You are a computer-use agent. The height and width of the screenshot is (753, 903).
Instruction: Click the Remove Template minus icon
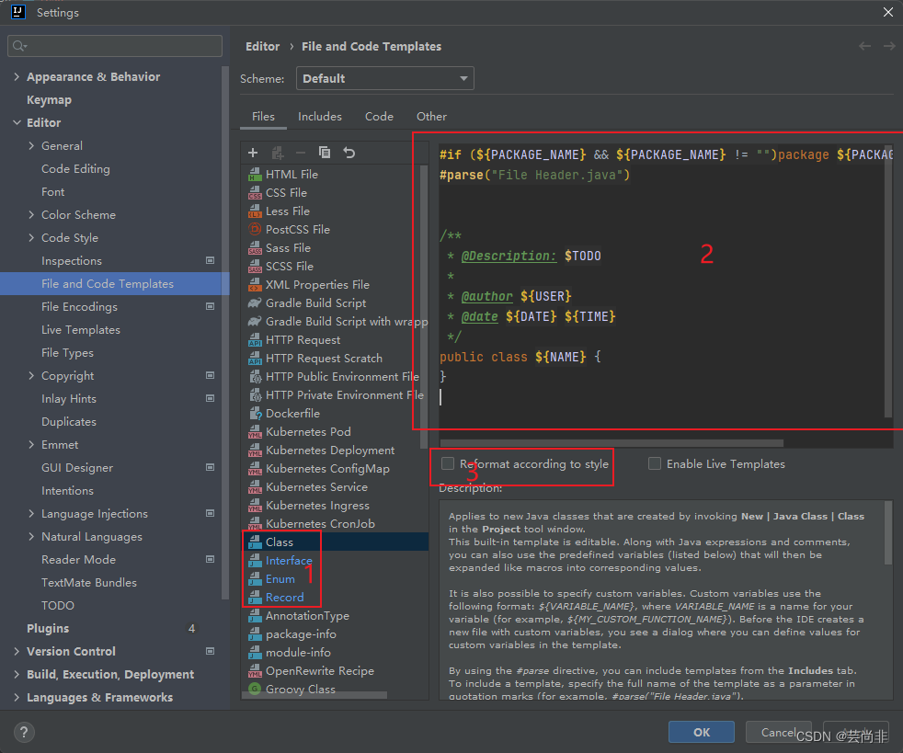tap(301, 153)
